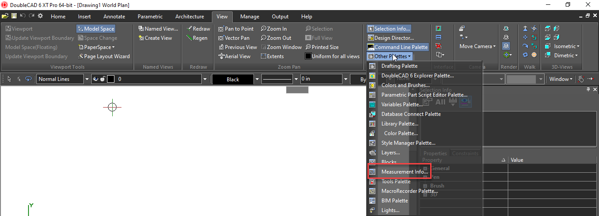Viewport: 599px width, 216px height.
Task: Toggle the Command Line Palette
Action: tap(398, 47)
